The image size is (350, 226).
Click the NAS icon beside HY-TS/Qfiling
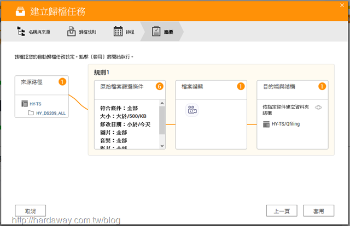tap(266, 124)
